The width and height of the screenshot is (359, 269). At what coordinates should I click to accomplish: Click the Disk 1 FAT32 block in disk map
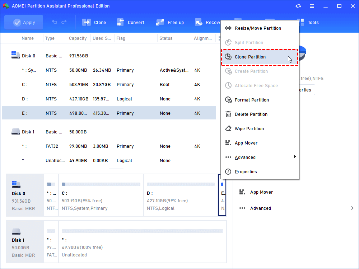click(51, 242)
